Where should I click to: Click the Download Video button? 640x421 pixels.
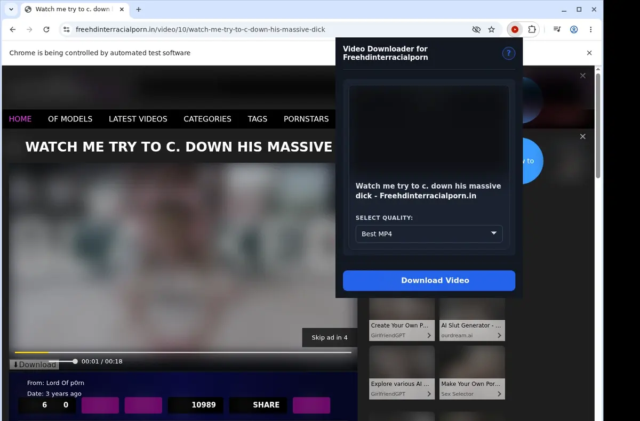tap(429, 280)
